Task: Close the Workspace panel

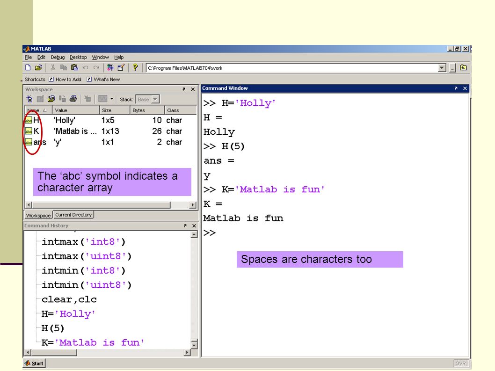Action: [193, 89]
